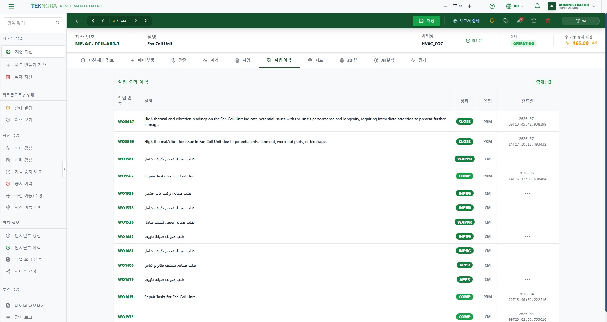Switch to 예비 부품 tab

click(143, 60)
